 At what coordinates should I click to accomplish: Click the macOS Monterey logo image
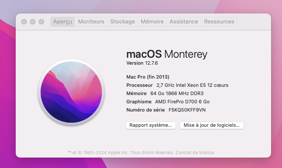point(71,92)
